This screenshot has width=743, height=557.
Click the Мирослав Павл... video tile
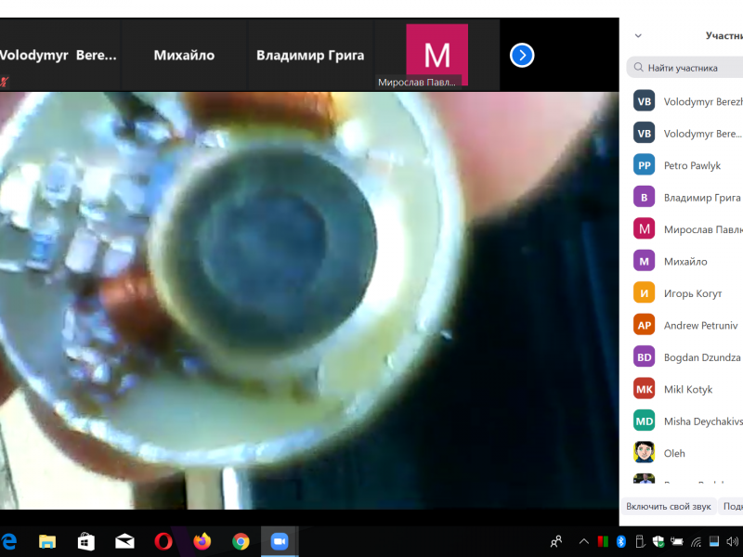click(x=437, y=56)
